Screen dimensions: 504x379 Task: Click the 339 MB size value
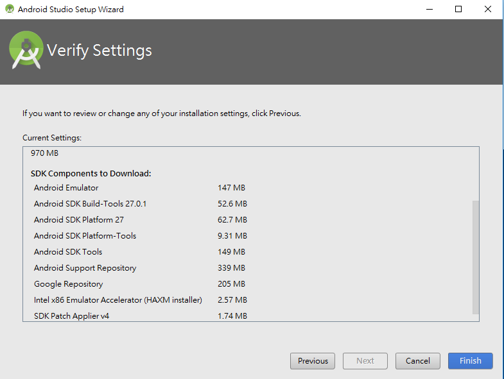pos(231,268)
